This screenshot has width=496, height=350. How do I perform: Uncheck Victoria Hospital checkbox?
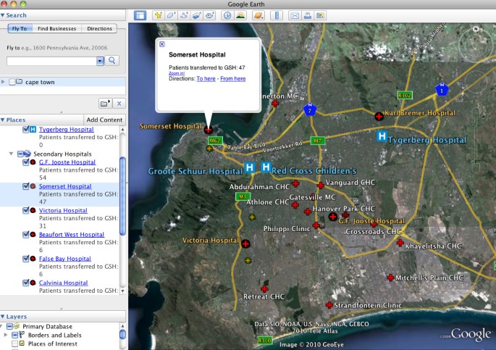pos(26,210)
